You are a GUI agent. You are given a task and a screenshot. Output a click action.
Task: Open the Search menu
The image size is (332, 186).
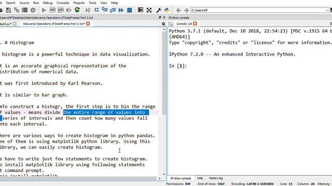click(10, 3)
